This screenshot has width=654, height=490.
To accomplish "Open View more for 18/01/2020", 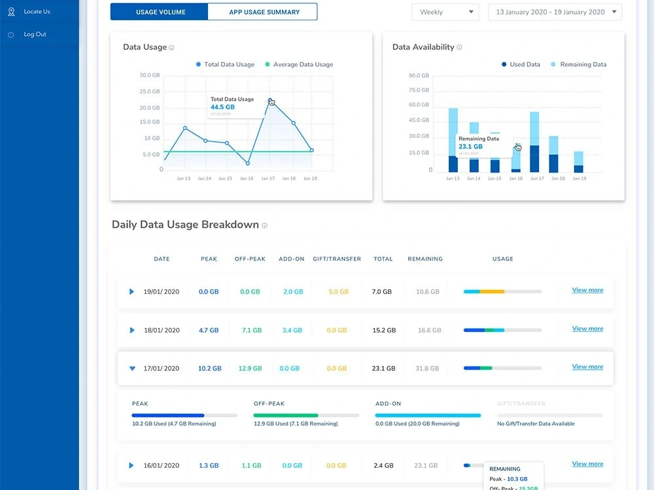I will [x=587, y=329].
